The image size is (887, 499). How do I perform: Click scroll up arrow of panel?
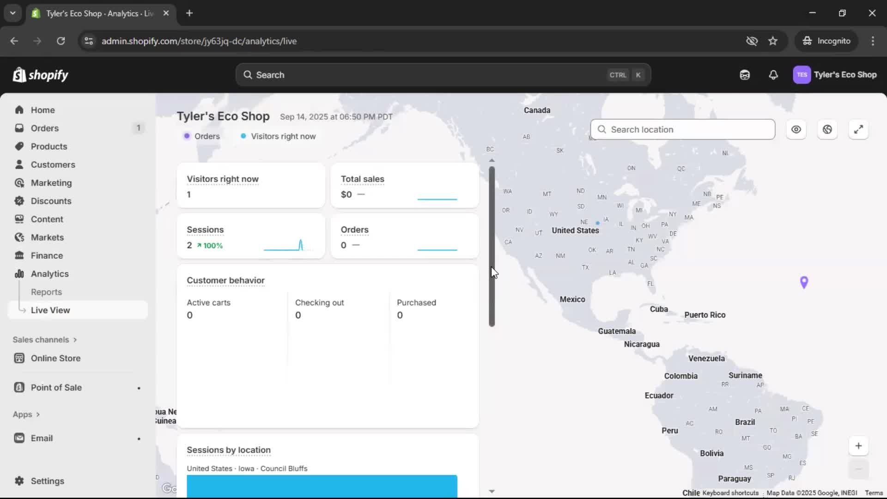[x=492, y=160]
